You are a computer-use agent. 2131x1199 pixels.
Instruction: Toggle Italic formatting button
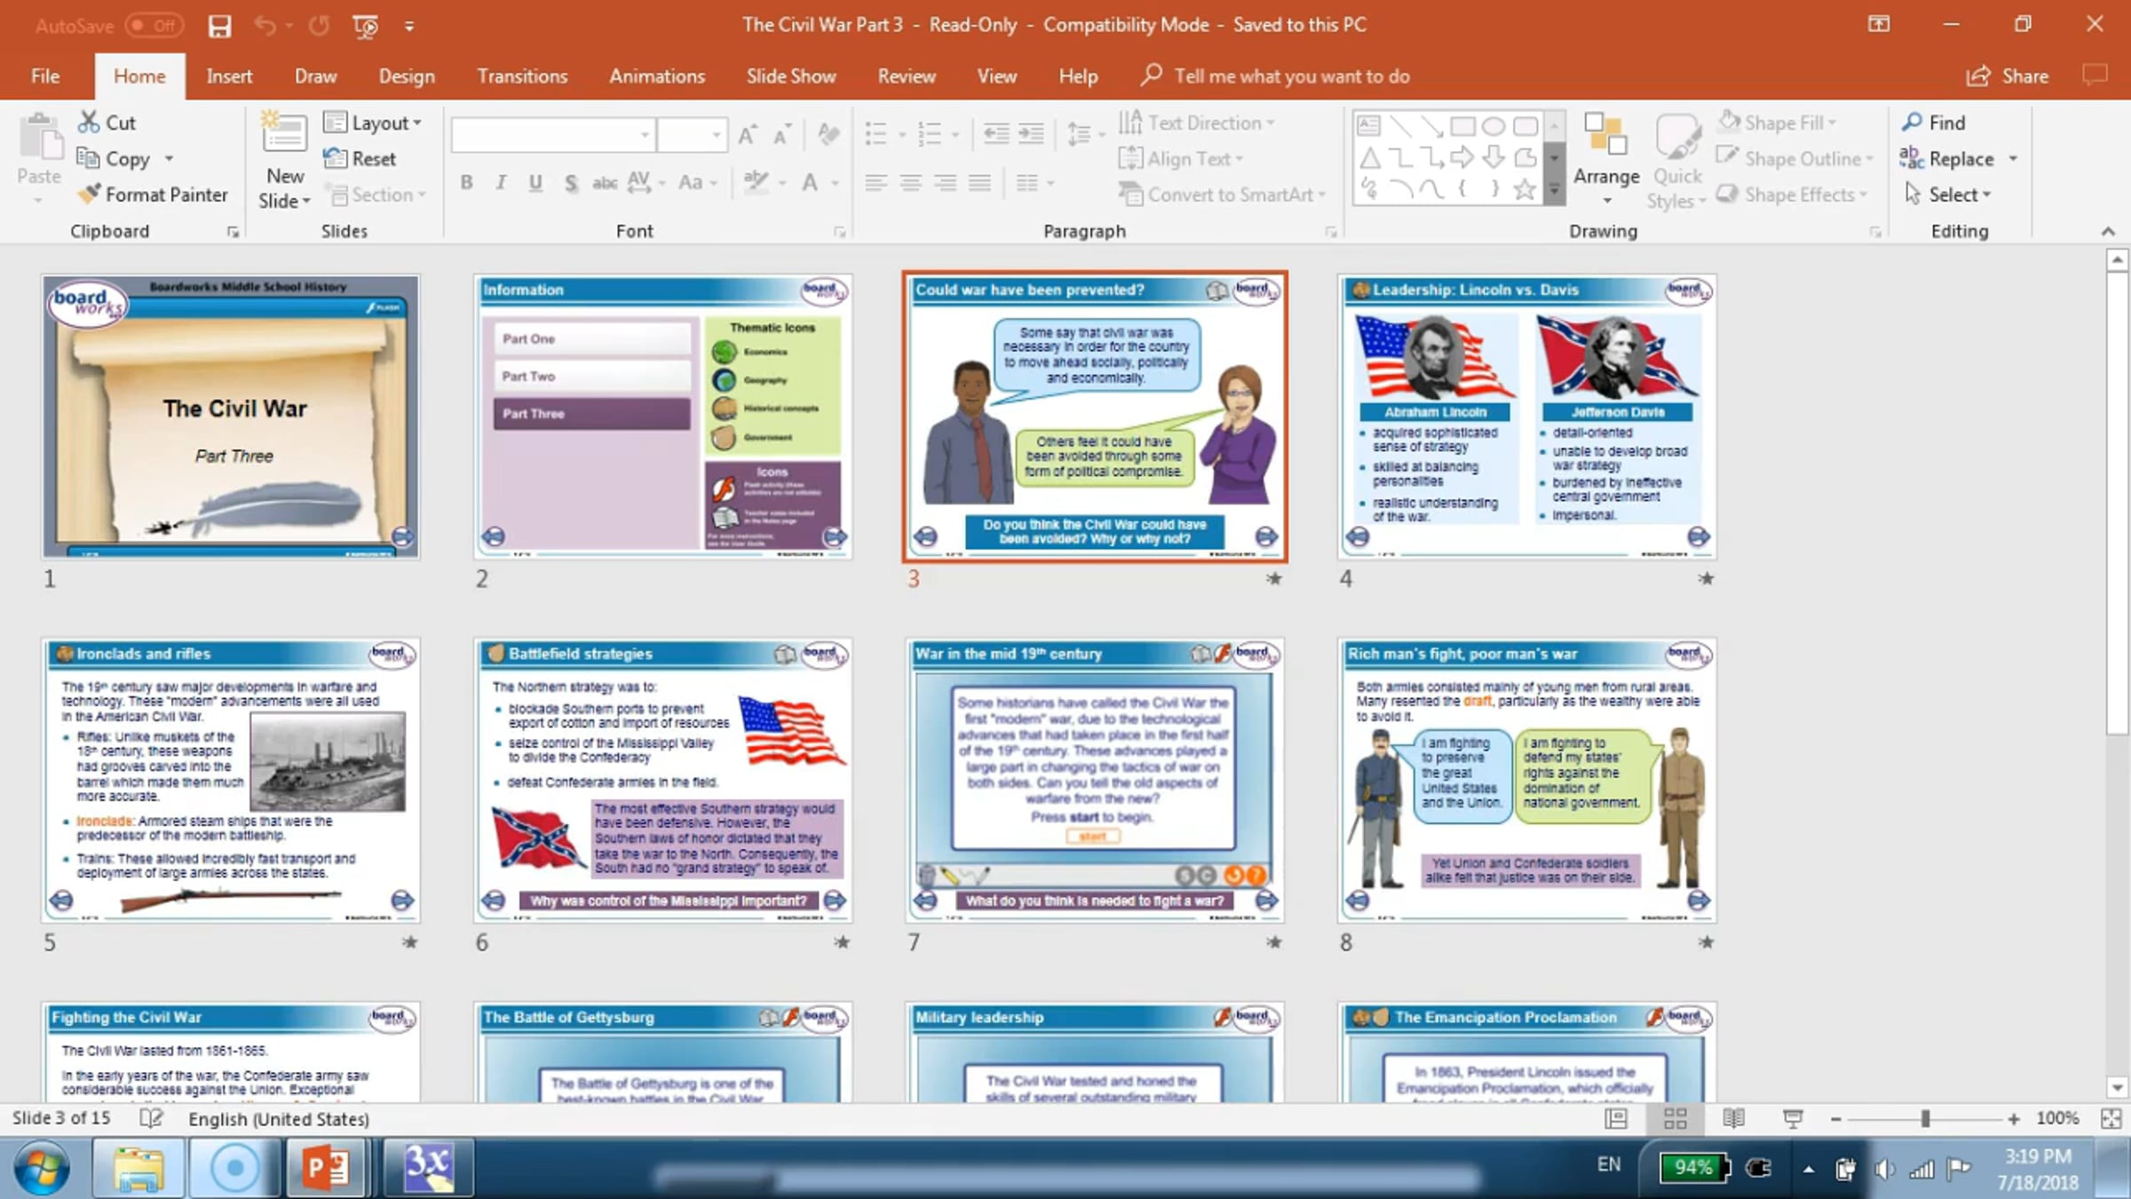tap(501, 182)
